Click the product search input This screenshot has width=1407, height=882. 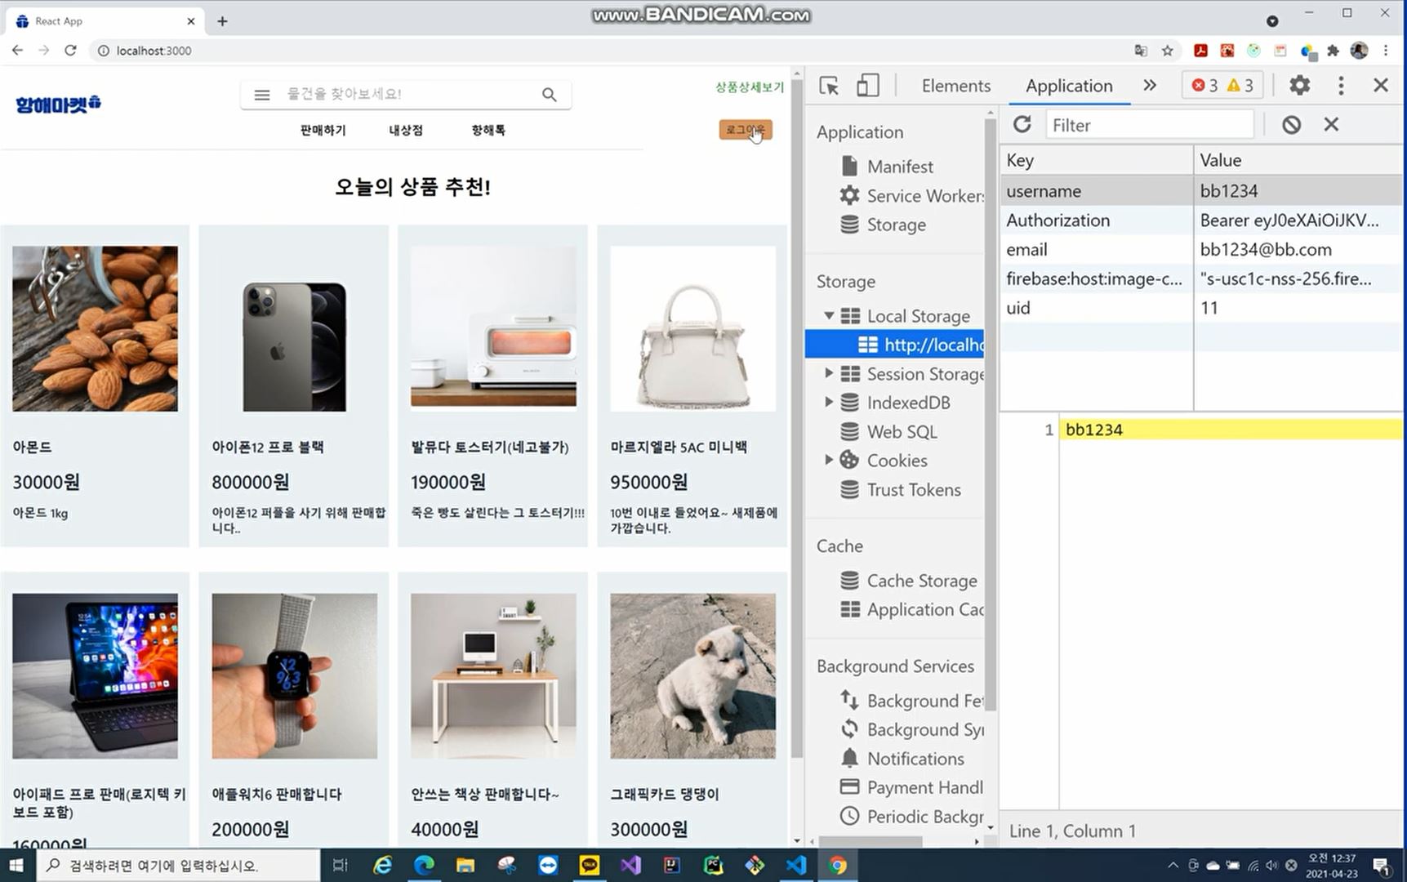408,95
